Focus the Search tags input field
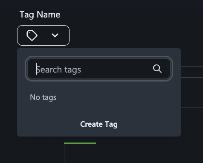Viewport: 203px width, 163px height. pos(99,69)
